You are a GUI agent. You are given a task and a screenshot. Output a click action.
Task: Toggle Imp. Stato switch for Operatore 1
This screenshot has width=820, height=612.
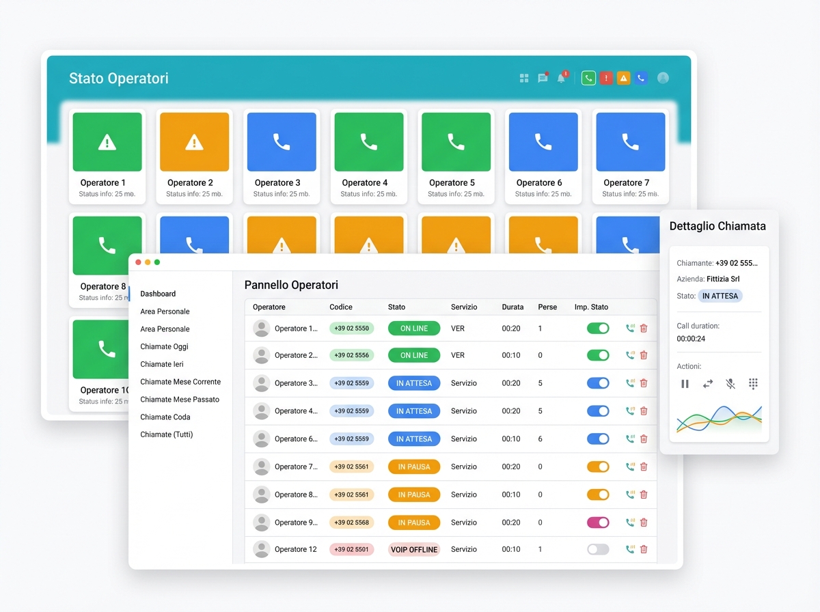598,328
